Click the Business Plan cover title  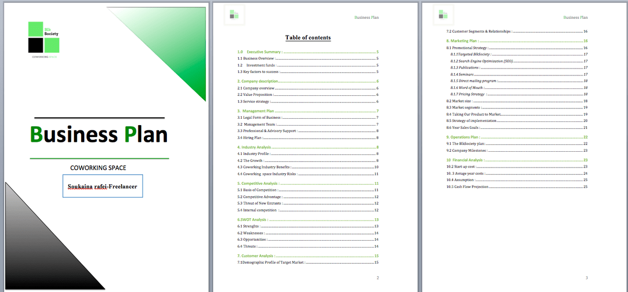99,134
